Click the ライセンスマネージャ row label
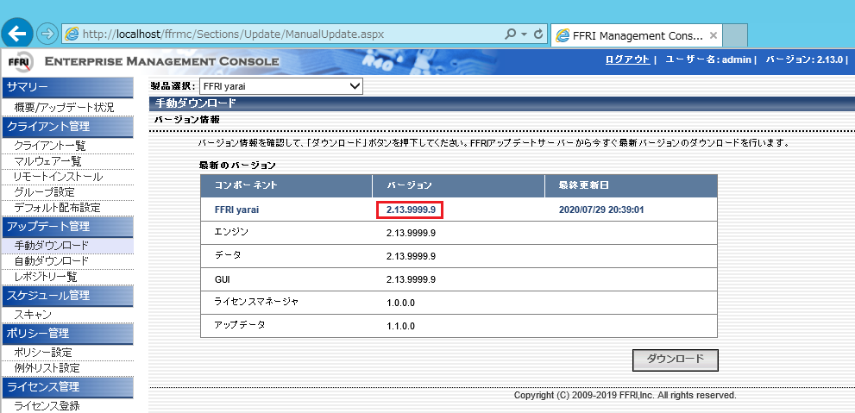855x413 pixels. pyautogui.click(x=256, y=301)
